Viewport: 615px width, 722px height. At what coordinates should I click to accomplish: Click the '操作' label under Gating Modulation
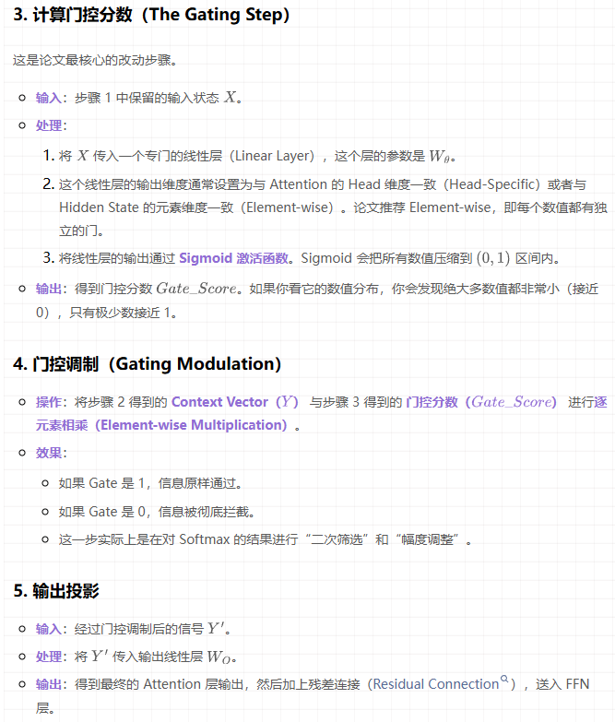coord(48,402)
